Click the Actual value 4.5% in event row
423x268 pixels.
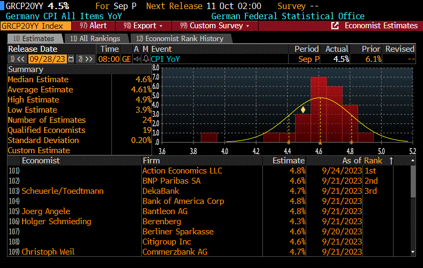point(341,59)
